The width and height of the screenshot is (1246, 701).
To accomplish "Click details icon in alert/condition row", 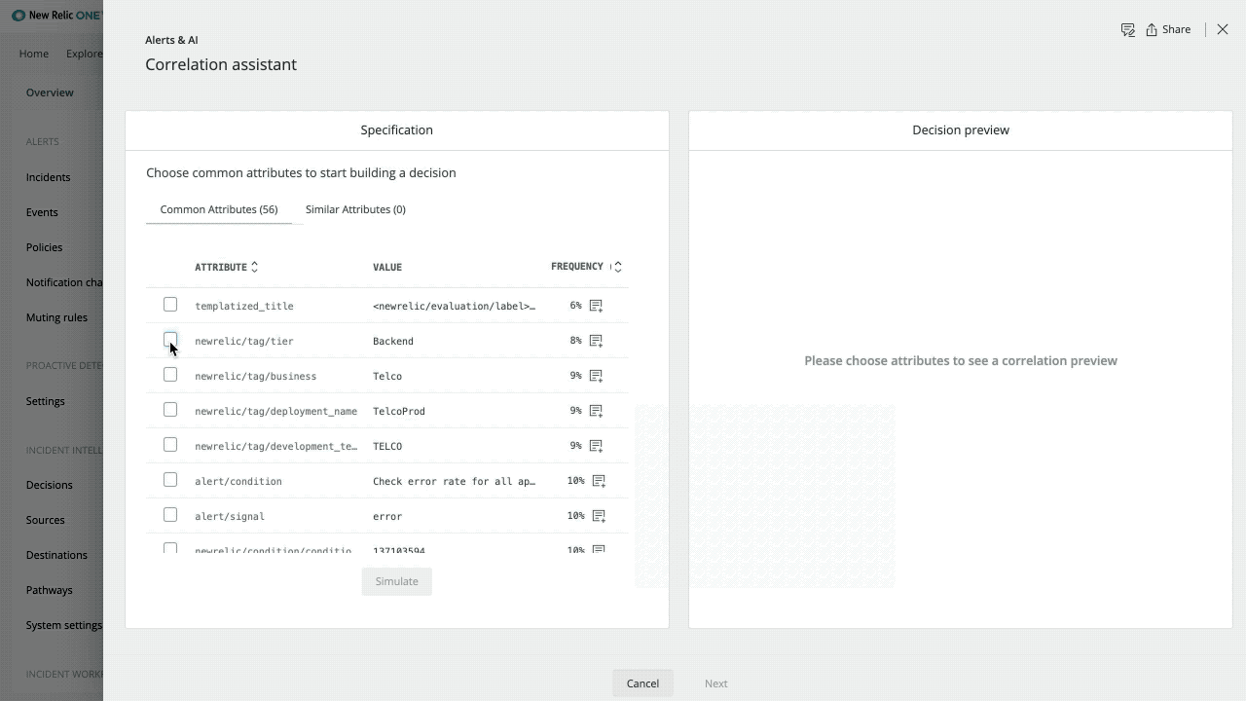I will pyautogui.click(x=599, y=481).
